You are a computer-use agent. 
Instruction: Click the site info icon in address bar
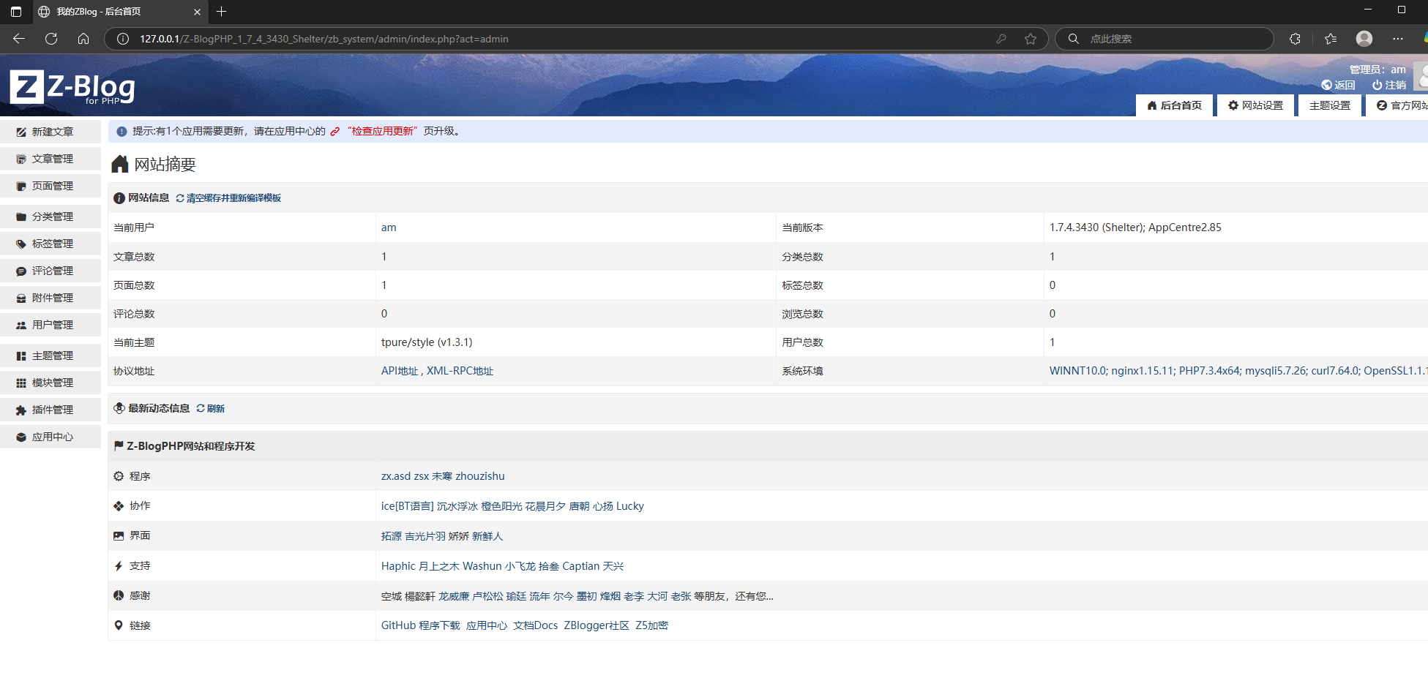123,39
